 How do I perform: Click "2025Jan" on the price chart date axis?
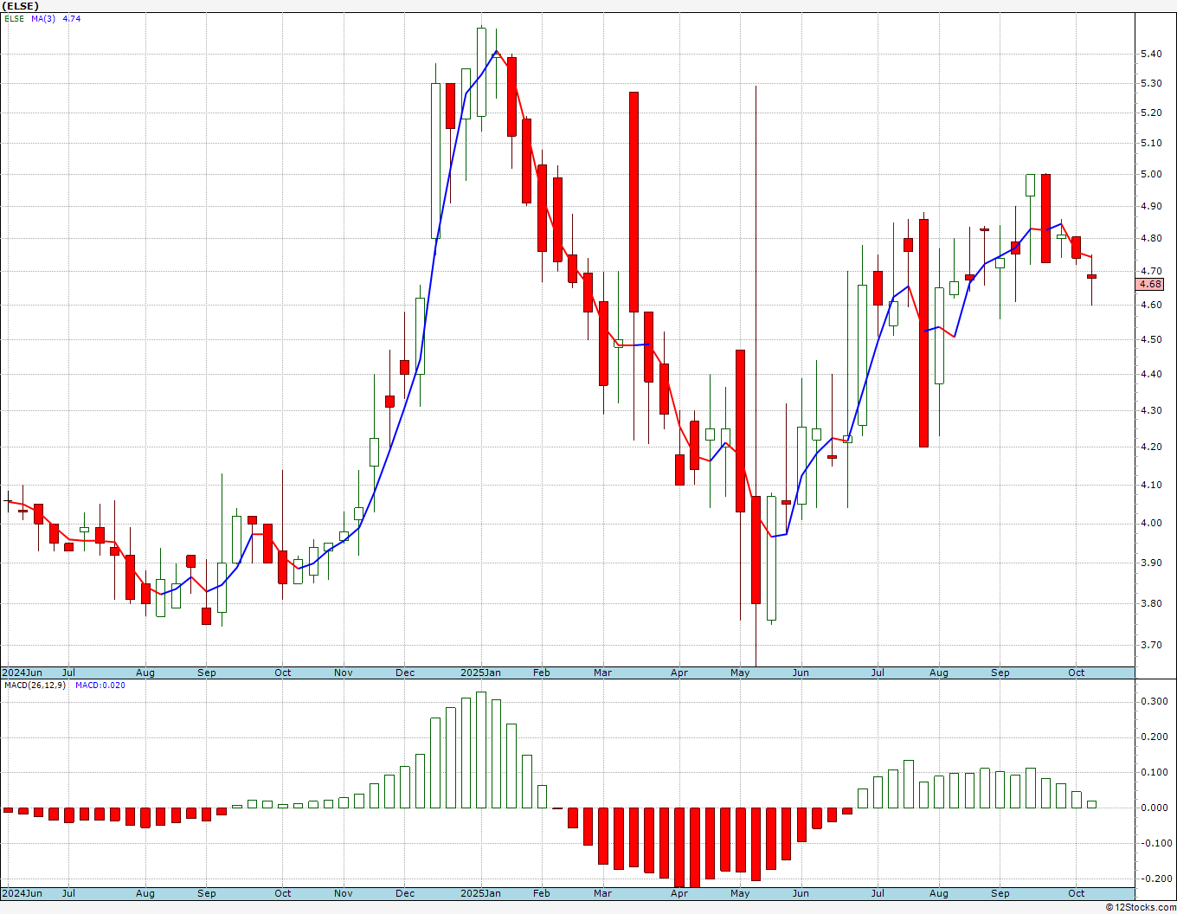coord(480,673)
